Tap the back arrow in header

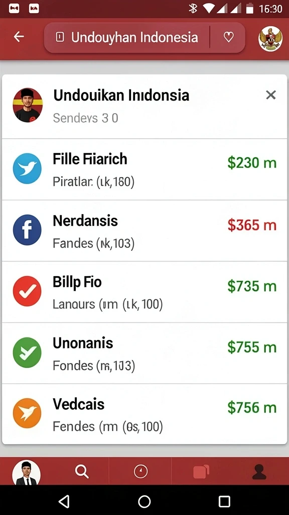tap(19, 37)
